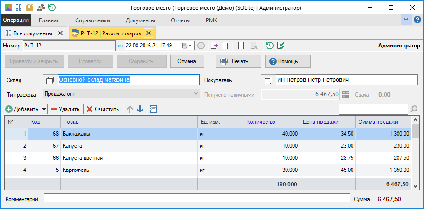Close the РсТ-12 Расход товаров tab
Image resolution: width=424 pixels, height=209 pixels.
click(148, 33)
